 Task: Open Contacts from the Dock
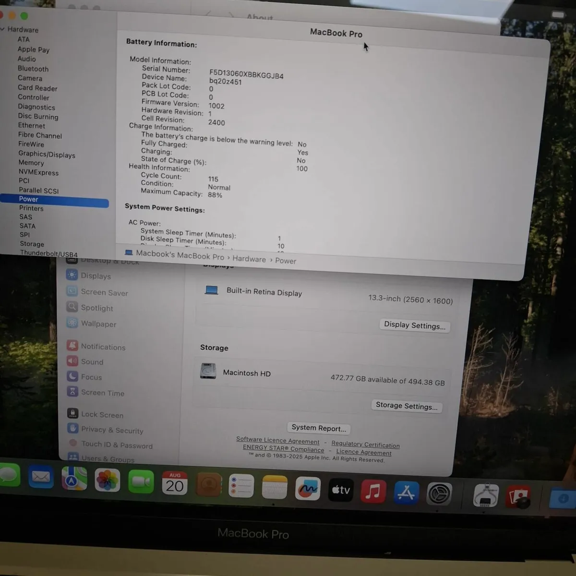click(208, 485)
